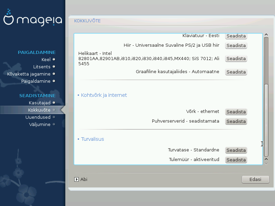Image resolution: width=275 pixels, height=206 pixels.
Task: Click the Uuendused step bullet
Action: click(54, 117)
